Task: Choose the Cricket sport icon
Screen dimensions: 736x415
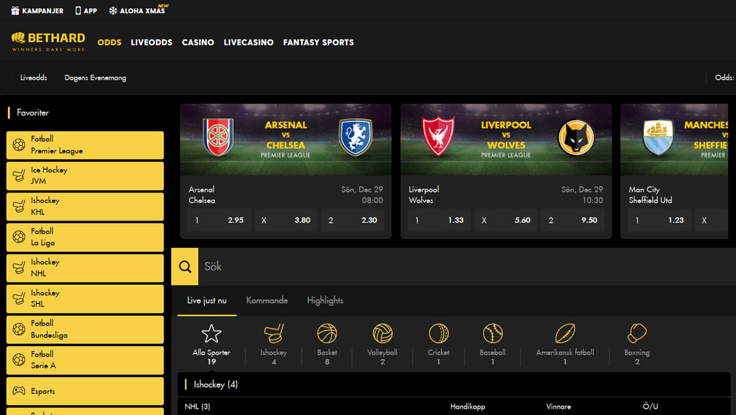Action: tap(439, 334)
